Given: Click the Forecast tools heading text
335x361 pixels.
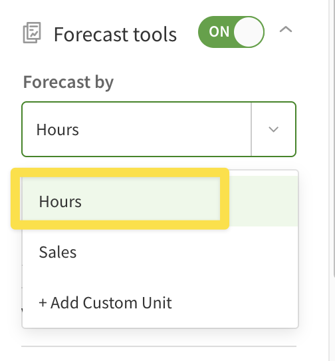Looking at the screenshot, I should click(115, 35).
